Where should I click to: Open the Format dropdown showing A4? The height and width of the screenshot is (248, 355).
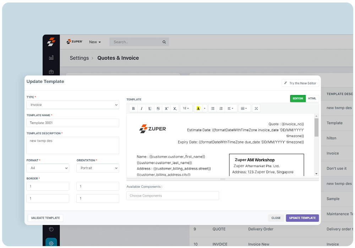[48, 168]
